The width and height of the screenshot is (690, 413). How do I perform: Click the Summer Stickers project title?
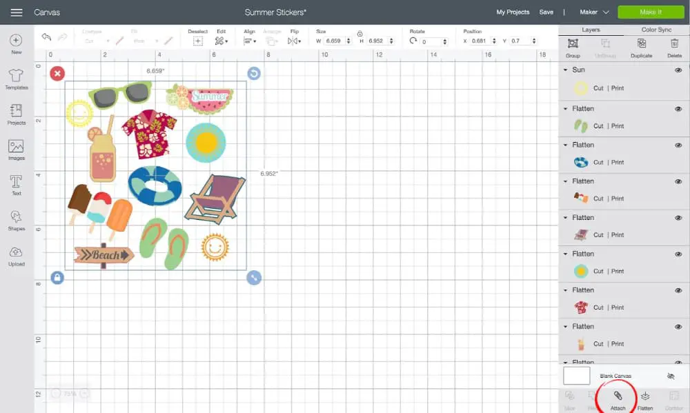pyautogui.click(x=275, y=12)
